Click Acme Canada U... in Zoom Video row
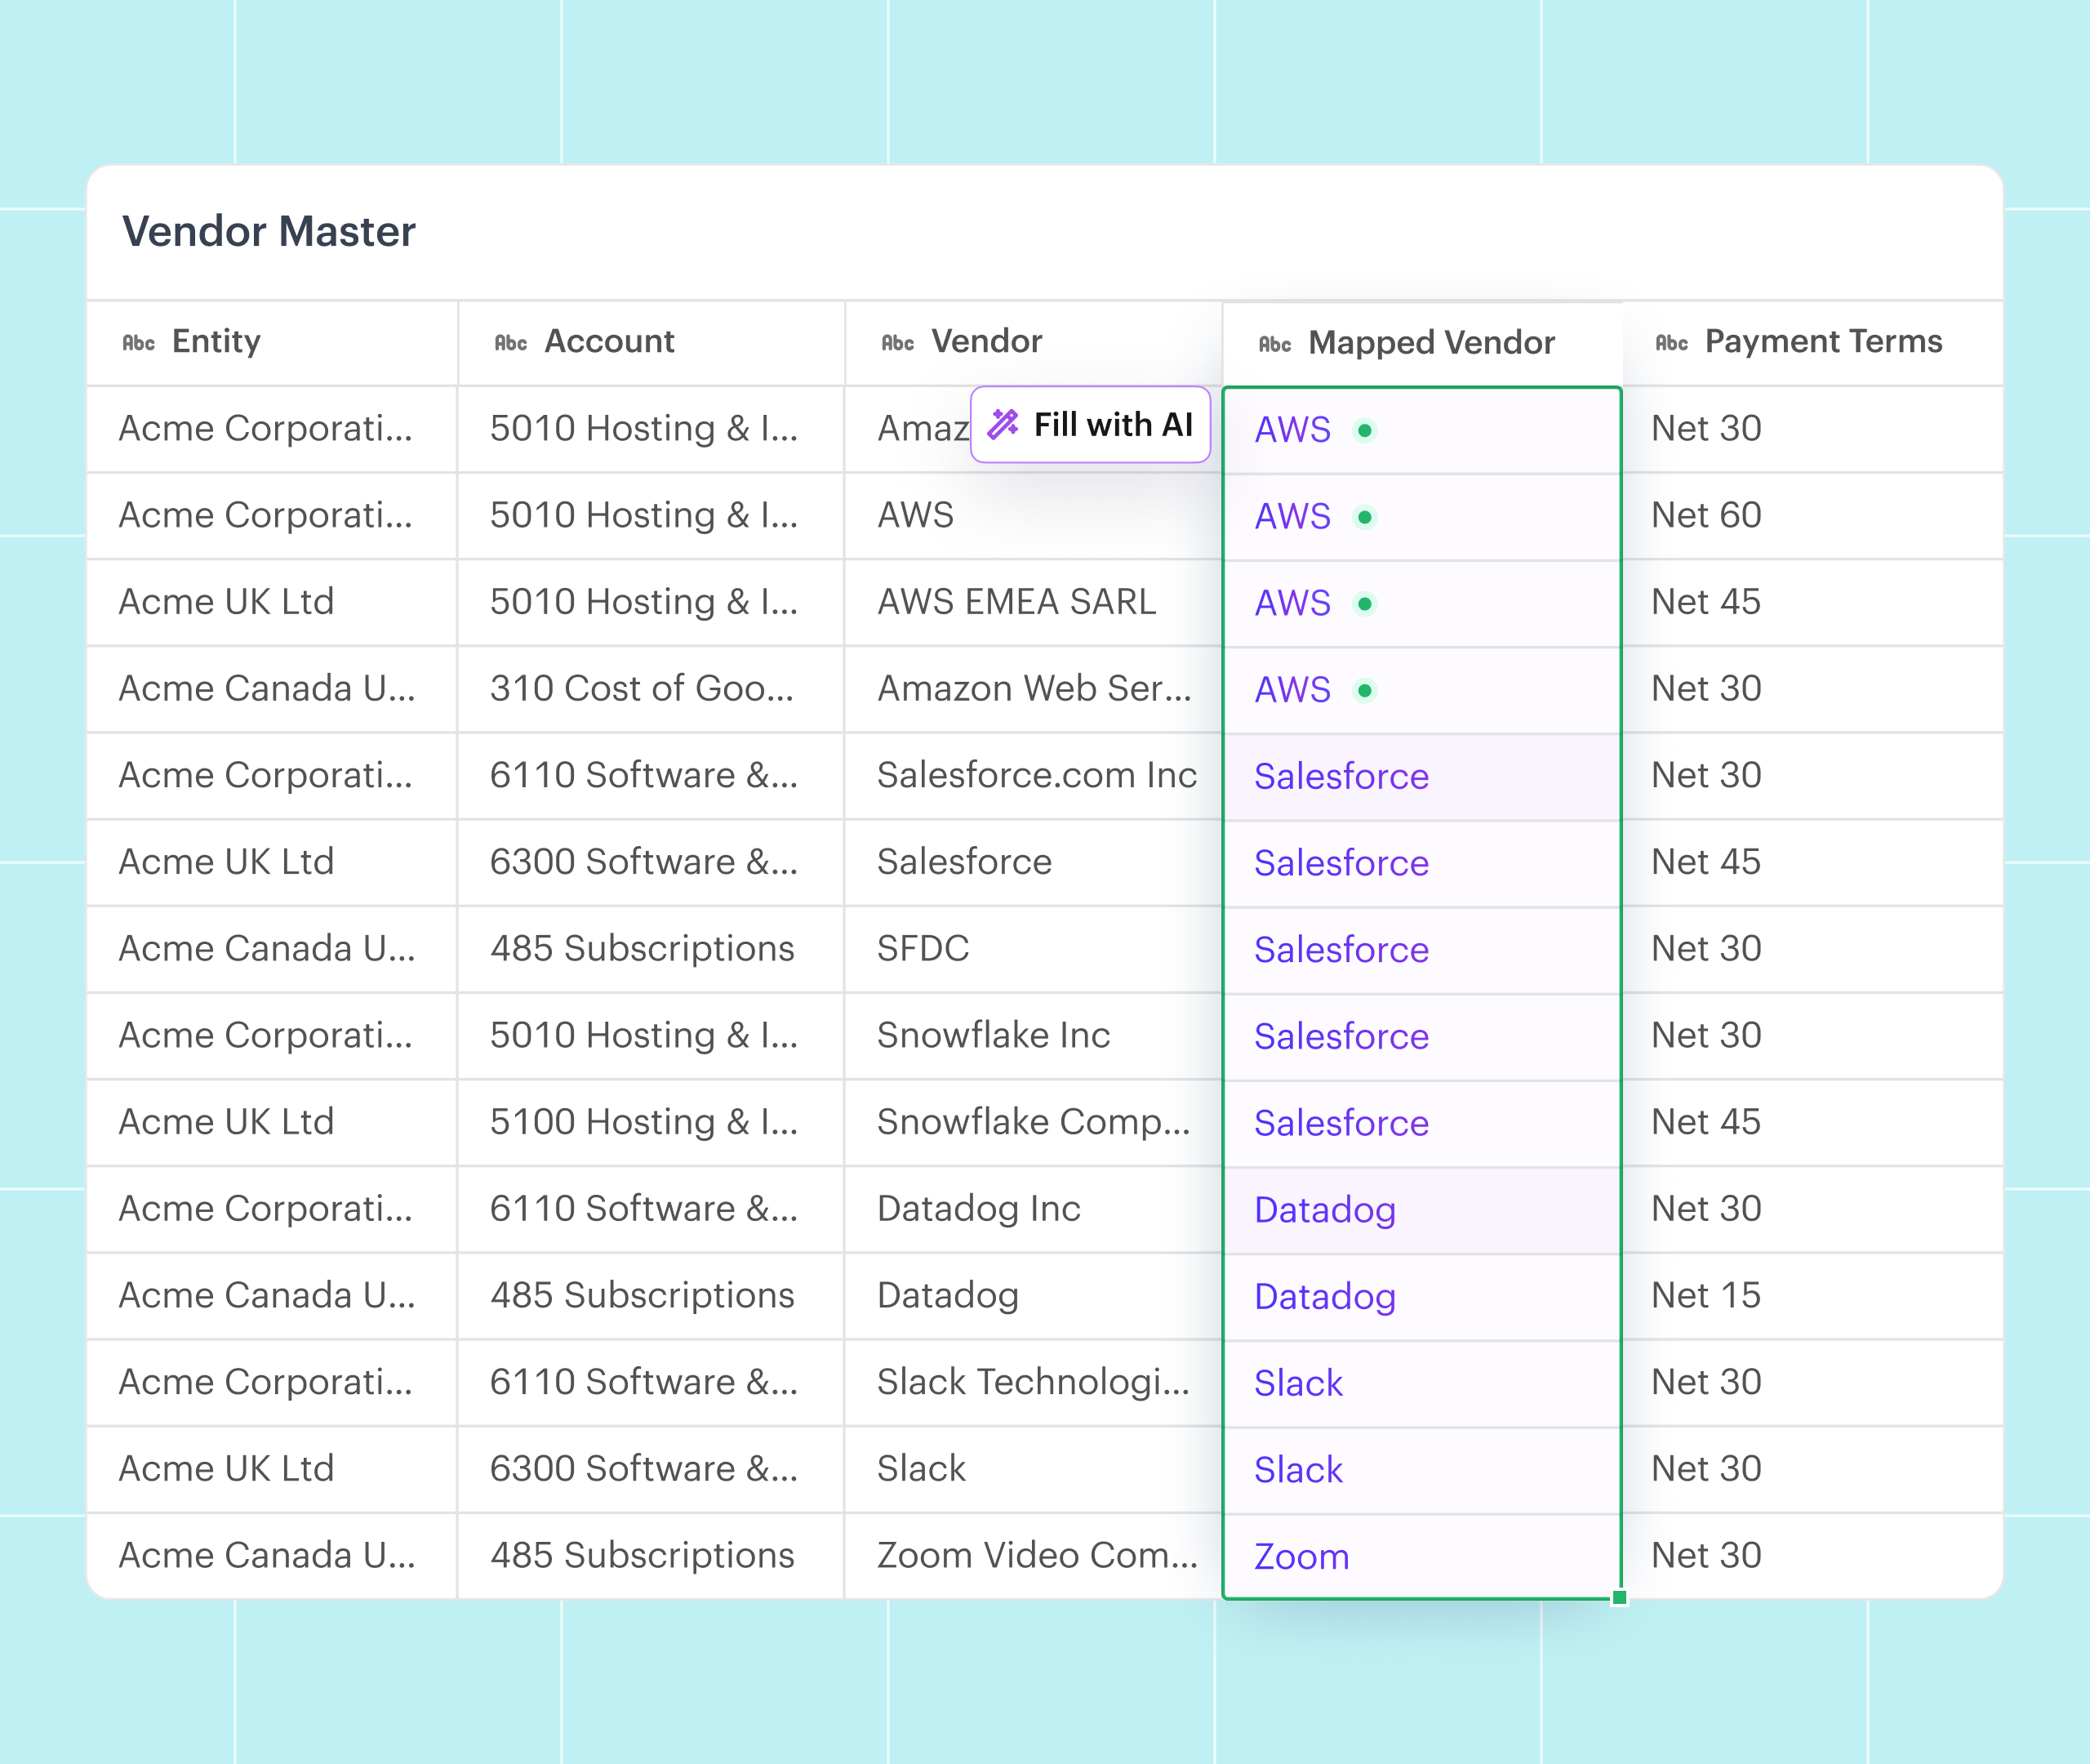The width and height of the screenshot is (2090, 1764). coord(272,1556)
